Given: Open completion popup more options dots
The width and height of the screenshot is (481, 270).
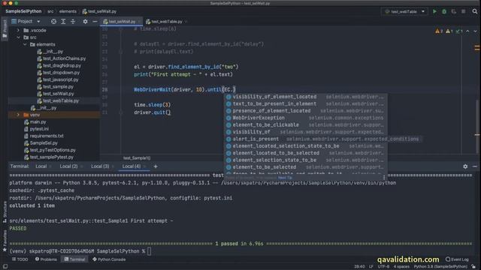Looking at the screenshot, I should pos(384,178).
